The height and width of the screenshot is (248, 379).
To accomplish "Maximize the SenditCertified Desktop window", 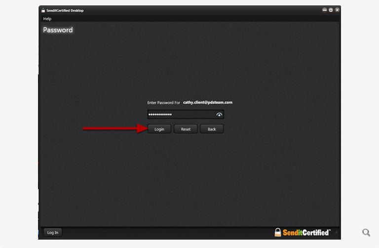I will click(x=331, y=10).
